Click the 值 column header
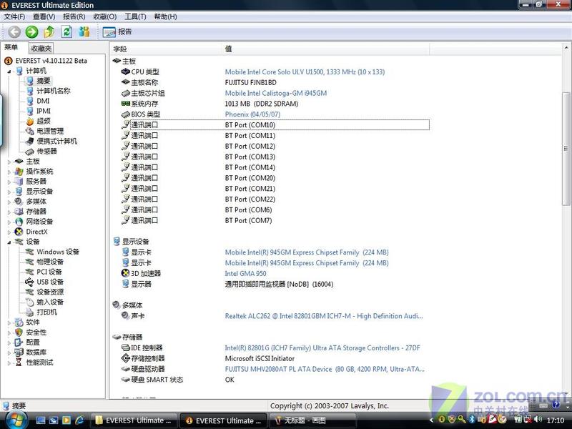 point(325,49)
